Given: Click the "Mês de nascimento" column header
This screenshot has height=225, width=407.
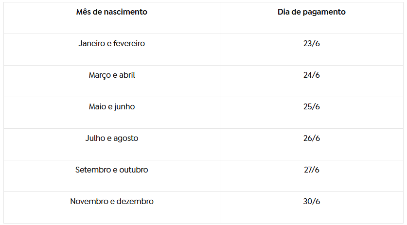Looking at the screenshot, I should (x=111, y=12).
